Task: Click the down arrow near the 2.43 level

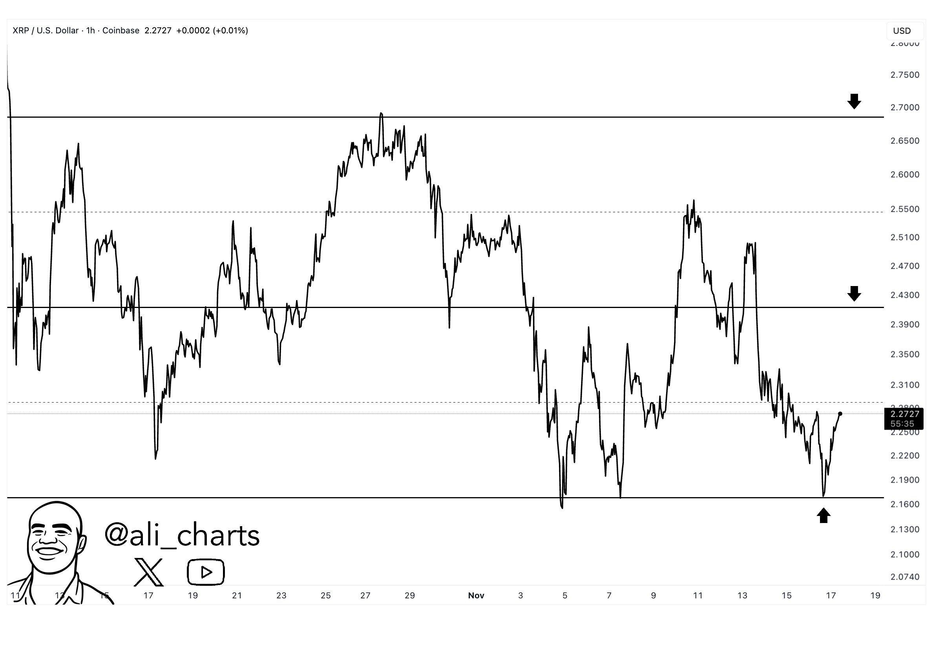Action: pyautogui.click(x=854, y=293)
